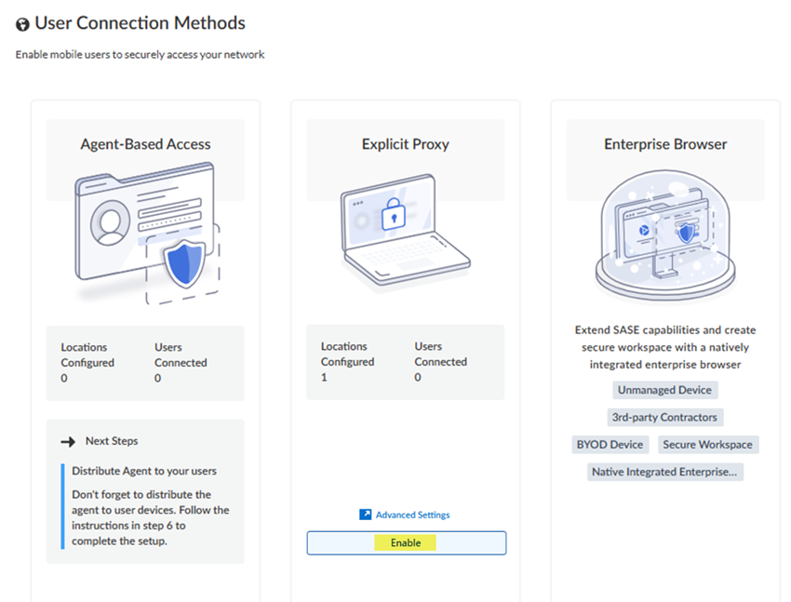
Task: Select the Unmanaged Device tag
Action: tap(664, 391)
